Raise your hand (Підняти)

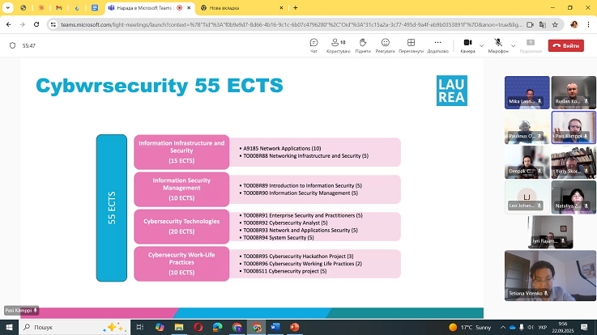coord(363,45)
